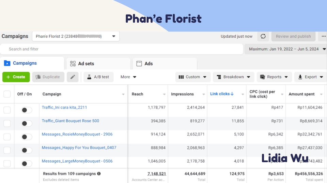Screen dimensions: 327x183
Task: Click the Off / On column header
Action: pos(25,94)
